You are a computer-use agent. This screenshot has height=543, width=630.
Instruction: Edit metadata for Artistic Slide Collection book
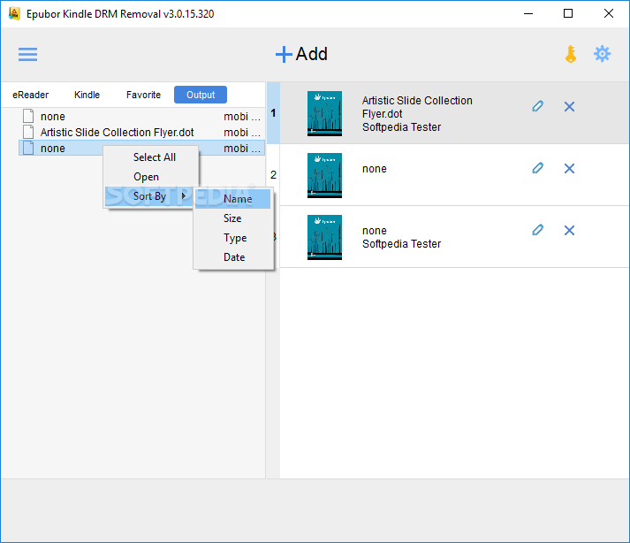tap(537, 106)
